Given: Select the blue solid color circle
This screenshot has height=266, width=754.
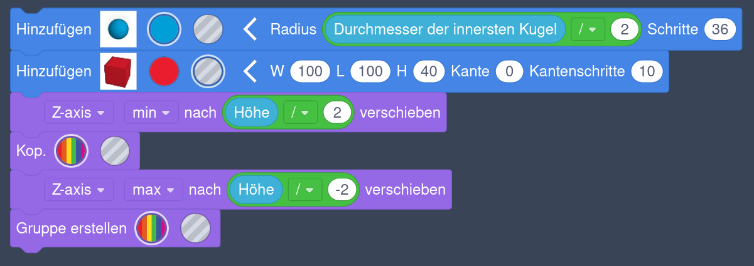Looking at the screenshot, I should click(164, 29).
